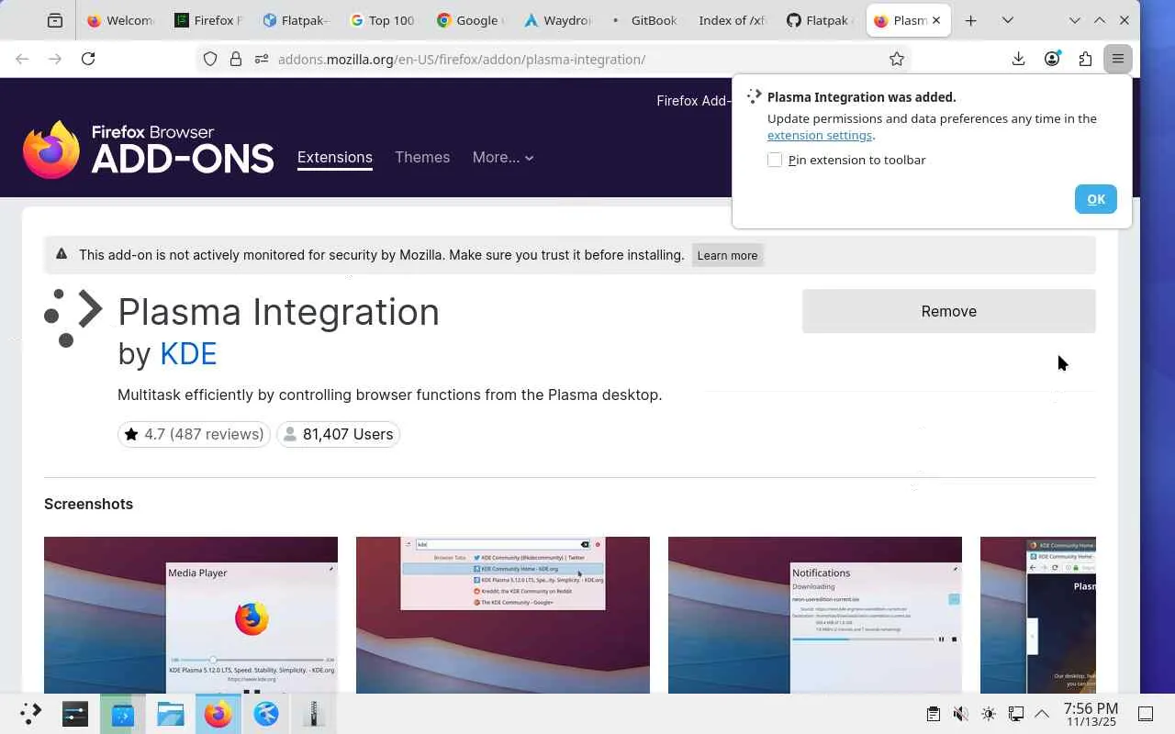Image resolution: width=1175 pixels, height=734 pixels.
Task: Click the 81,407 Users badge
Action: [338, 434]
